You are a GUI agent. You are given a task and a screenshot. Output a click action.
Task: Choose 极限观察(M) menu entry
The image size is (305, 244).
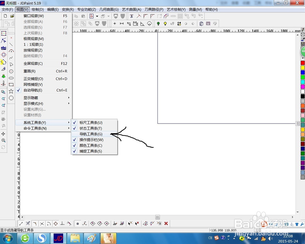pos(44,39)
